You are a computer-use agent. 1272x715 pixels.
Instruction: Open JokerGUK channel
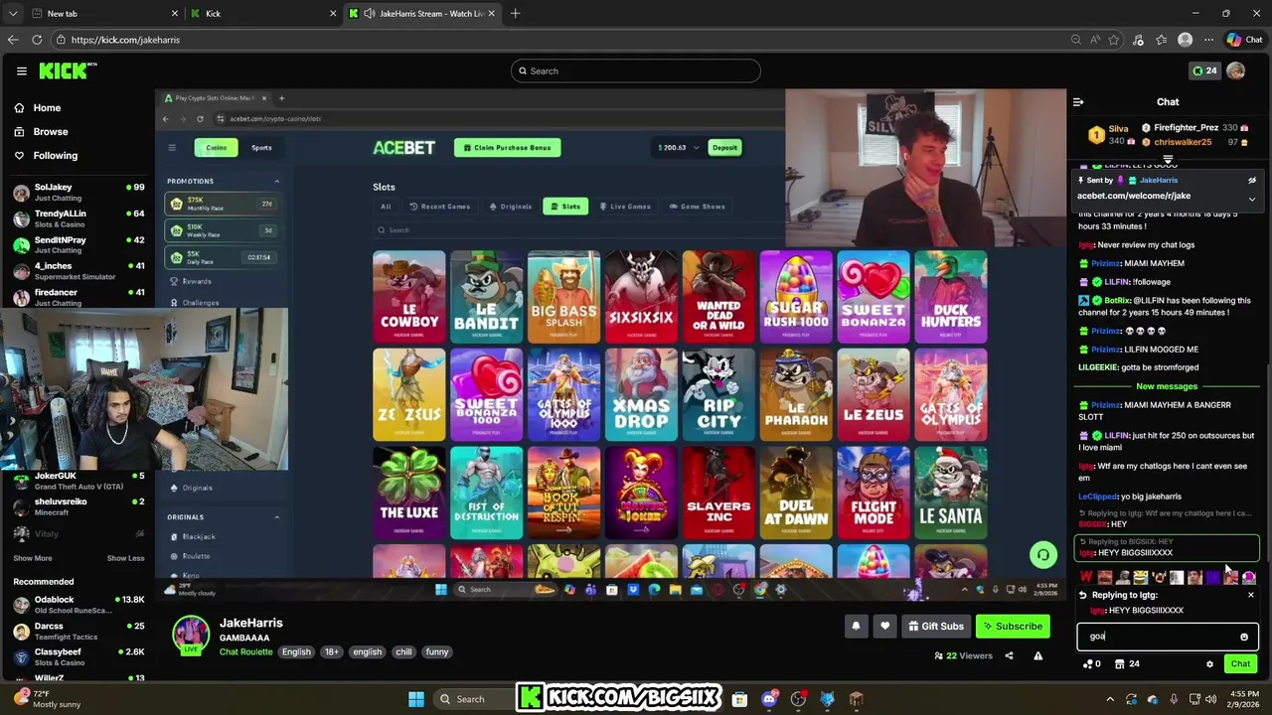(78, 481)
